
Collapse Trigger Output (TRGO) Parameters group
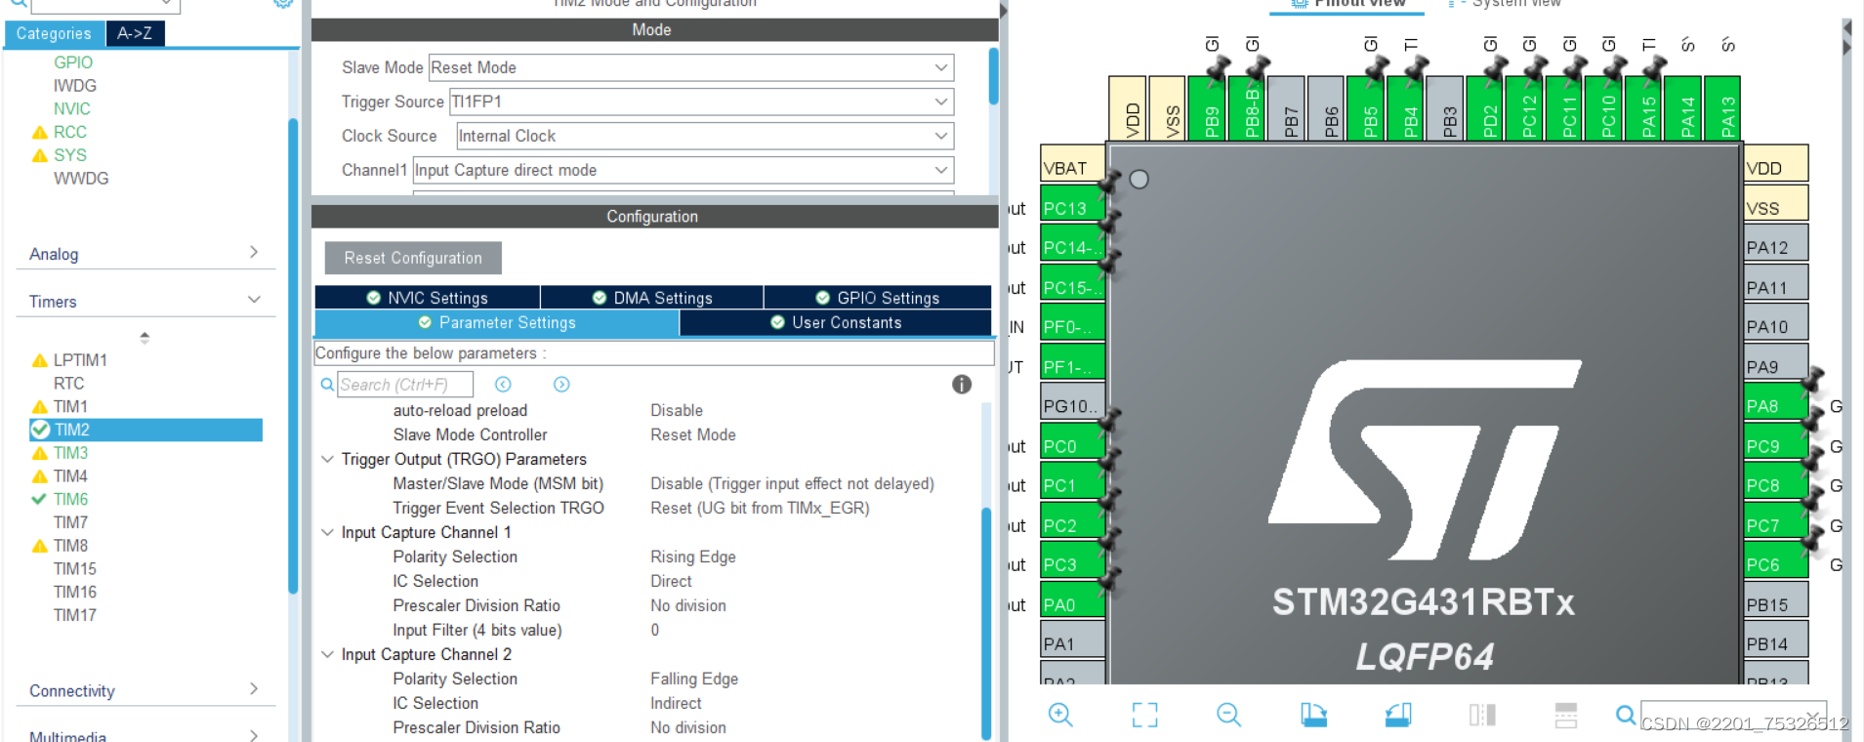pyautogui.click(x=328, y=459)
